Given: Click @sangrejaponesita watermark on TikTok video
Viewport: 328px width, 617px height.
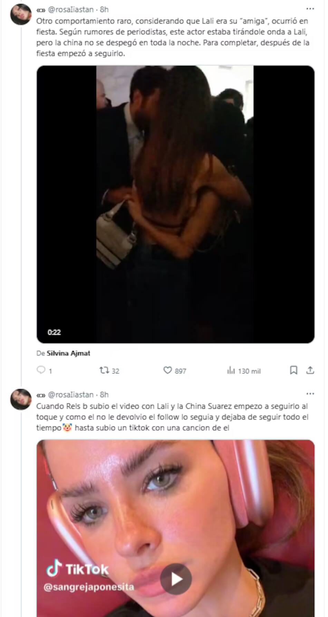Looking at the screenshot, I should [89, 587].
